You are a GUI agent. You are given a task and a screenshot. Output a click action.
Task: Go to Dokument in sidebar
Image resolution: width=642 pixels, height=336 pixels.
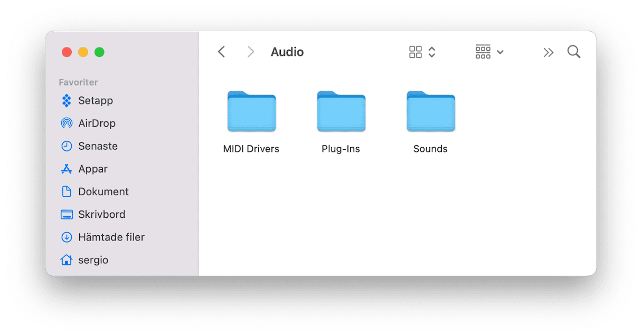click(x=103, y=191)
